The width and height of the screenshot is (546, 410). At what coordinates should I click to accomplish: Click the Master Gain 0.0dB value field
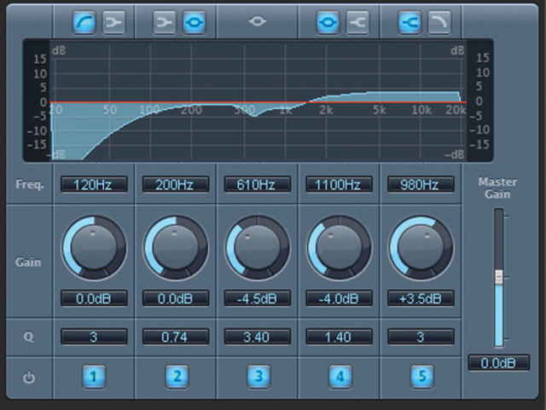(x=498, y=362)
